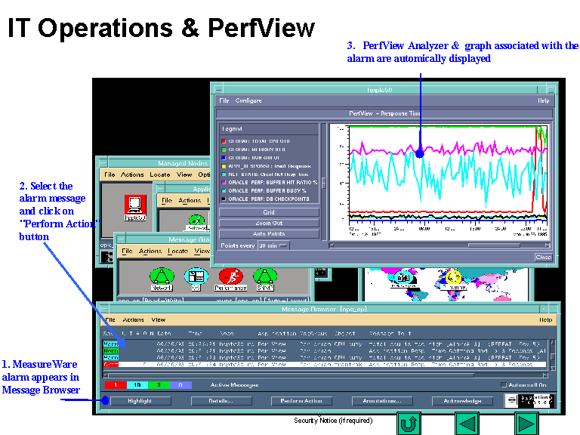Click the green return arrow icon
The width and height of the screenshot is (580, 435).
[409, 424]
